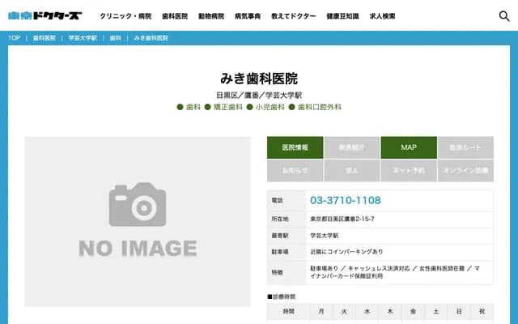Go to TOP in breadcrumb
Screen dimensions: 518x324
14,38
